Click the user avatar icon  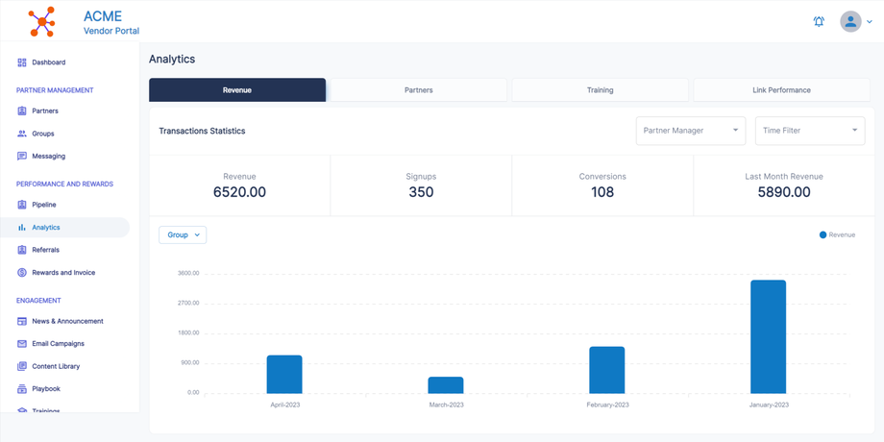(x=850, y=21)
